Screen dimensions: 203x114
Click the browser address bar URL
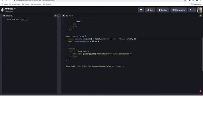pos(35,1)
